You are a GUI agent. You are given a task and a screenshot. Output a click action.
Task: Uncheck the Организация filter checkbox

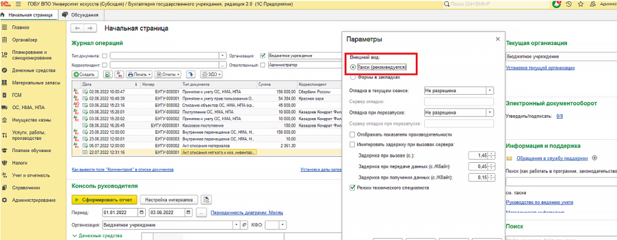pos(263,55)
